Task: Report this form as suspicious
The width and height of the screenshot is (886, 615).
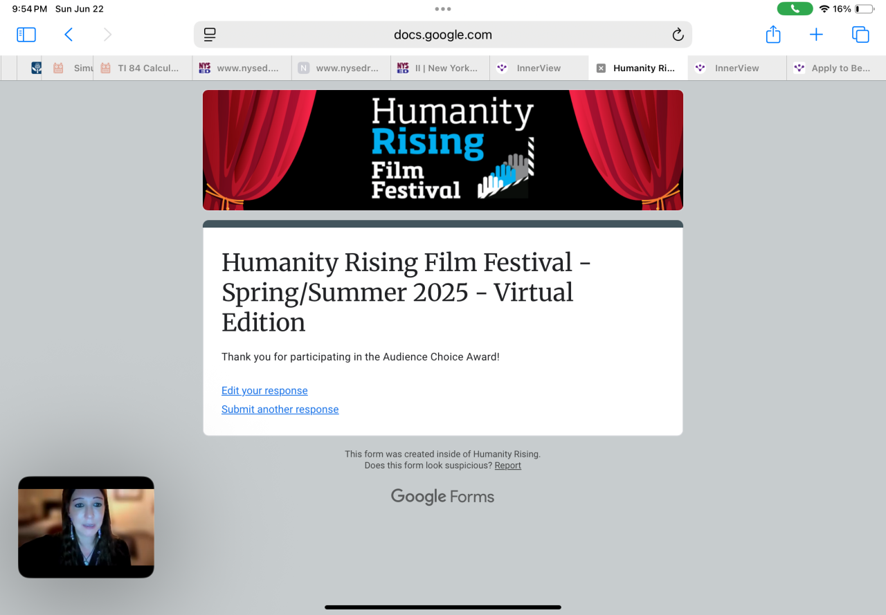Action: (507, 466)
